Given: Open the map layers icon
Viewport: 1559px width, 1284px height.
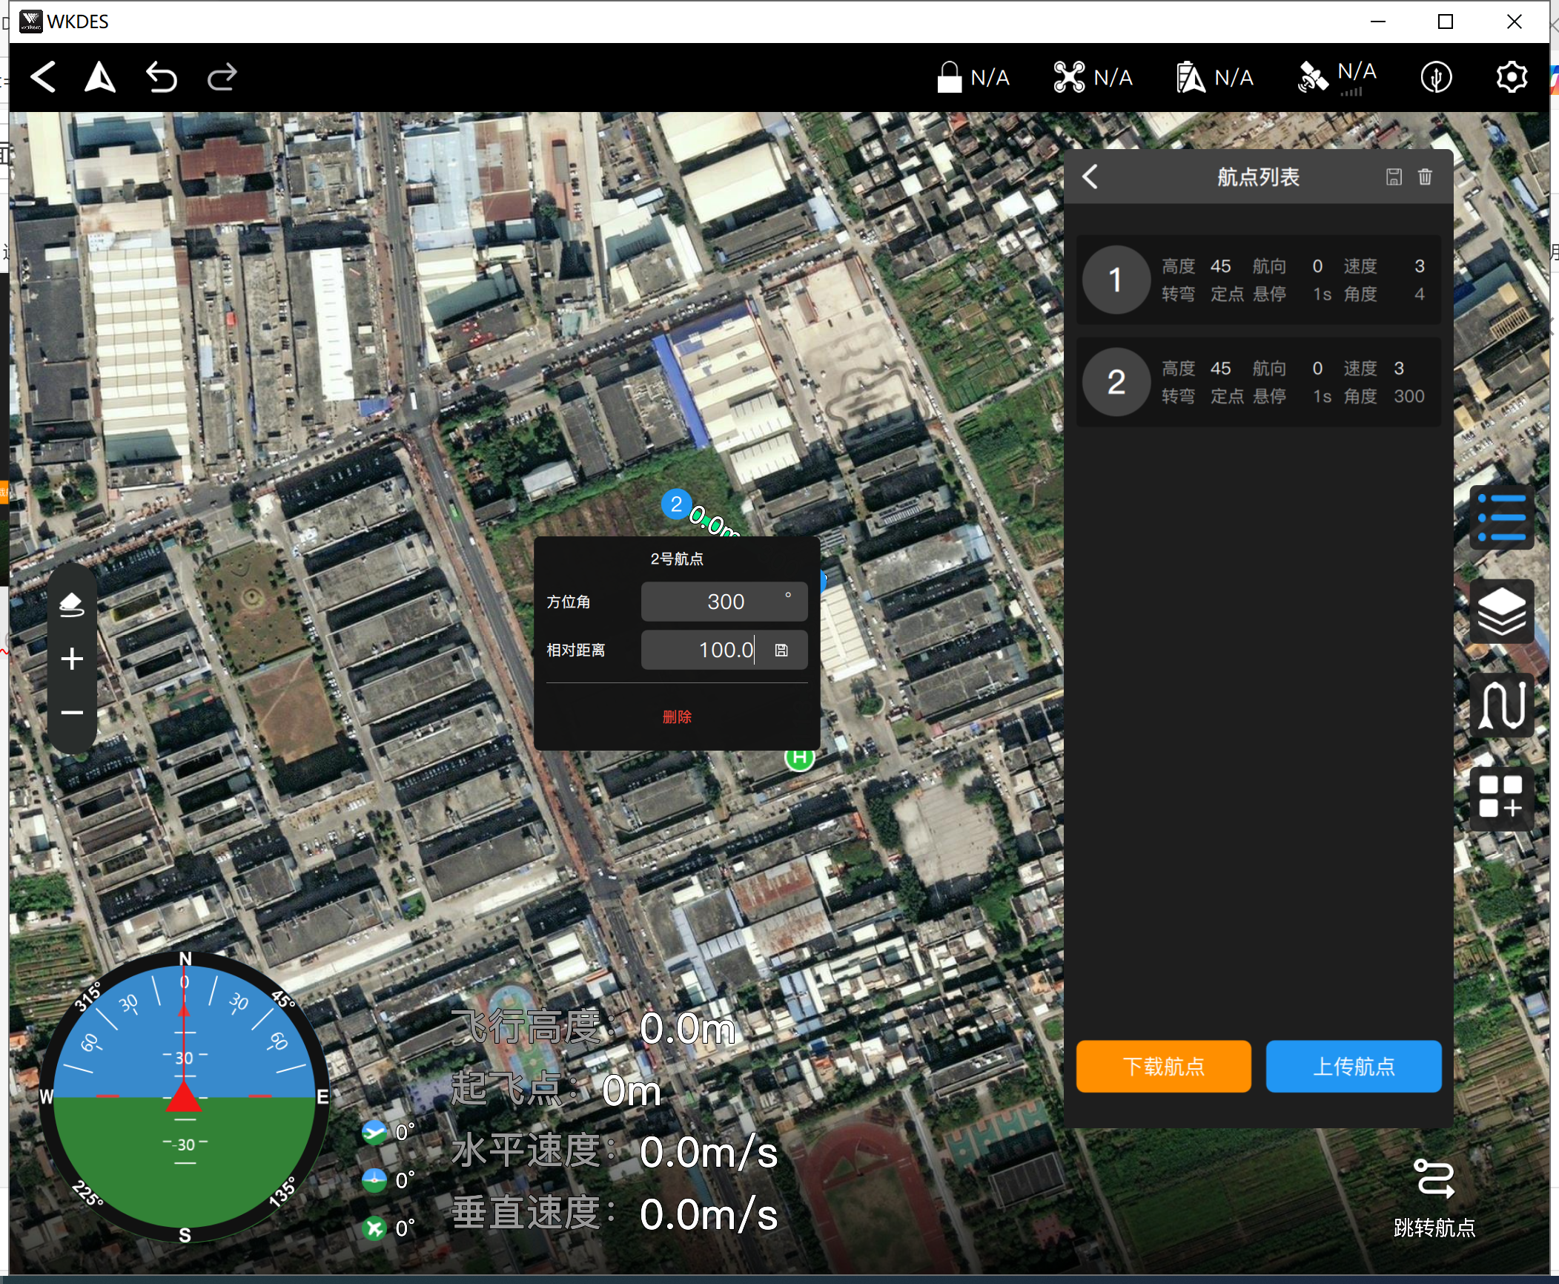Looking at the screenshot, I should click(x=1501, y=611).
